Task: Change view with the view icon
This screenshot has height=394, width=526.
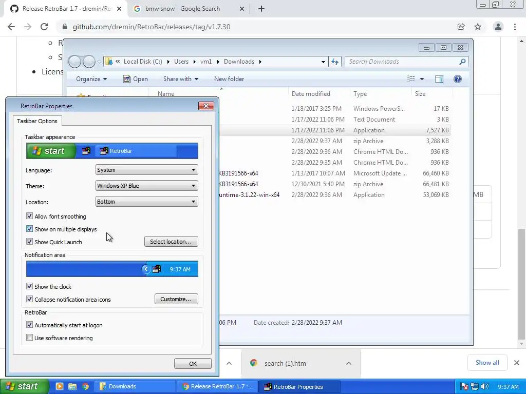Action: (x=411, y=79)
